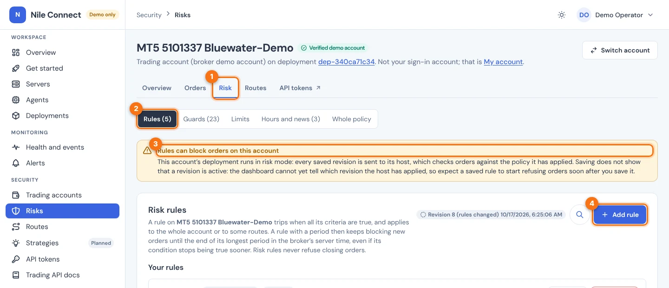Select the API tokens key icon in sidebar
This screenshot has width=669, height=288.
click(x=16, y=259)
